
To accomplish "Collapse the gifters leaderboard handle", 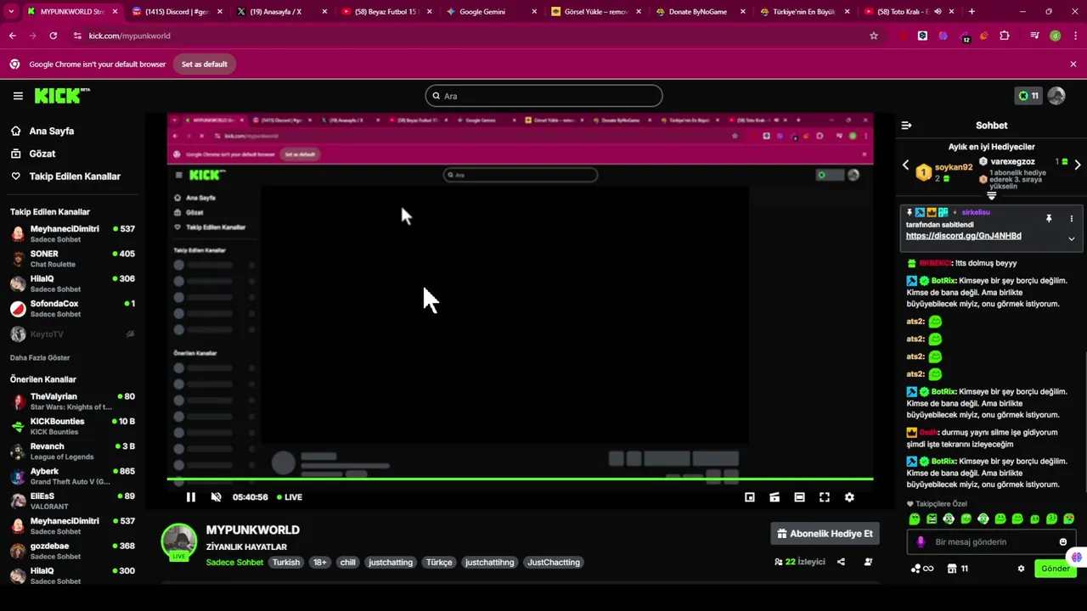I will [x=991, y=196].
